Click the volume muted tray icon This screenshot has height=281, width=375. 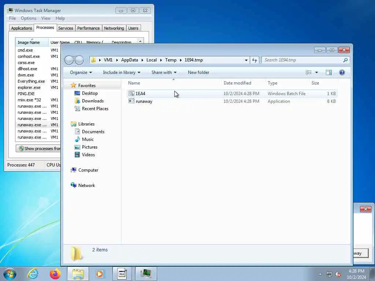[338, 274]
